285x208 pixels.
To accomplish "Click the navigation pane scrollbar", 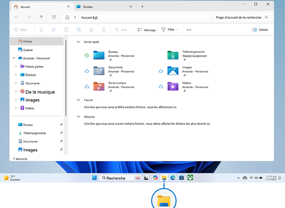I will click(66, 78).
